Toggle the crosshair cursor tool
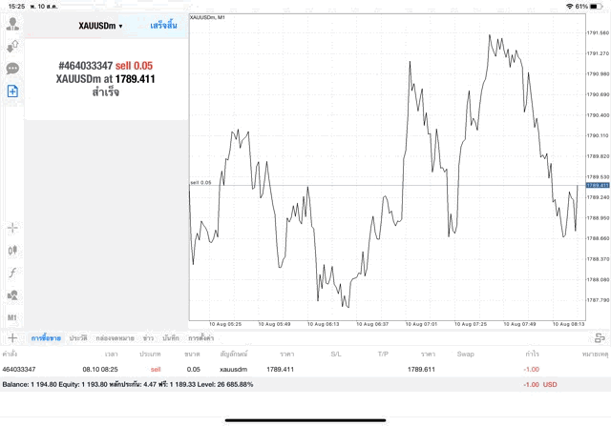This screenshot has height=426, width=611. click(x=13, y=228)
